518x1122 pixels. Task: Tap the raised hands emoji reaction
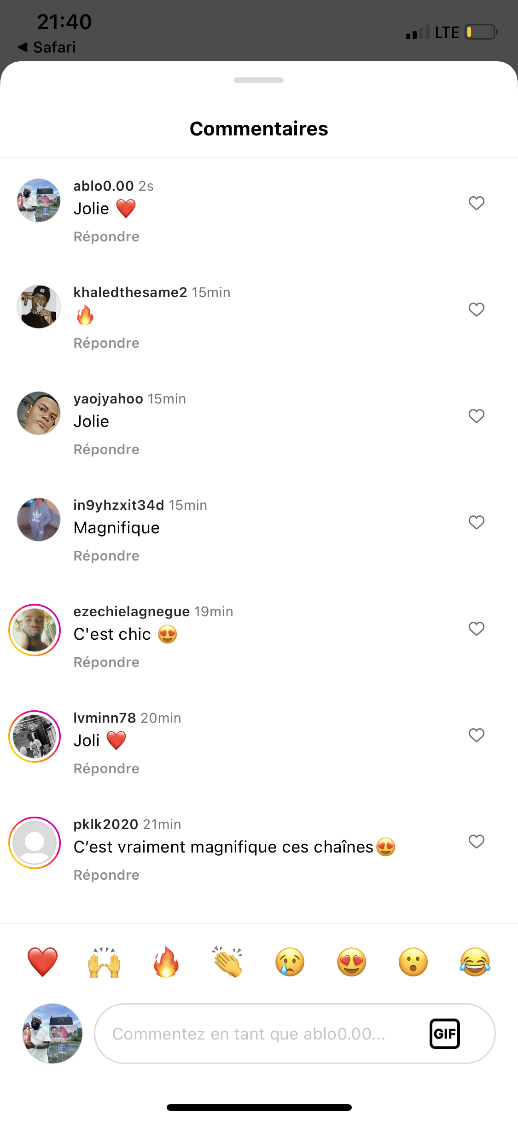(x=105, y=962)
